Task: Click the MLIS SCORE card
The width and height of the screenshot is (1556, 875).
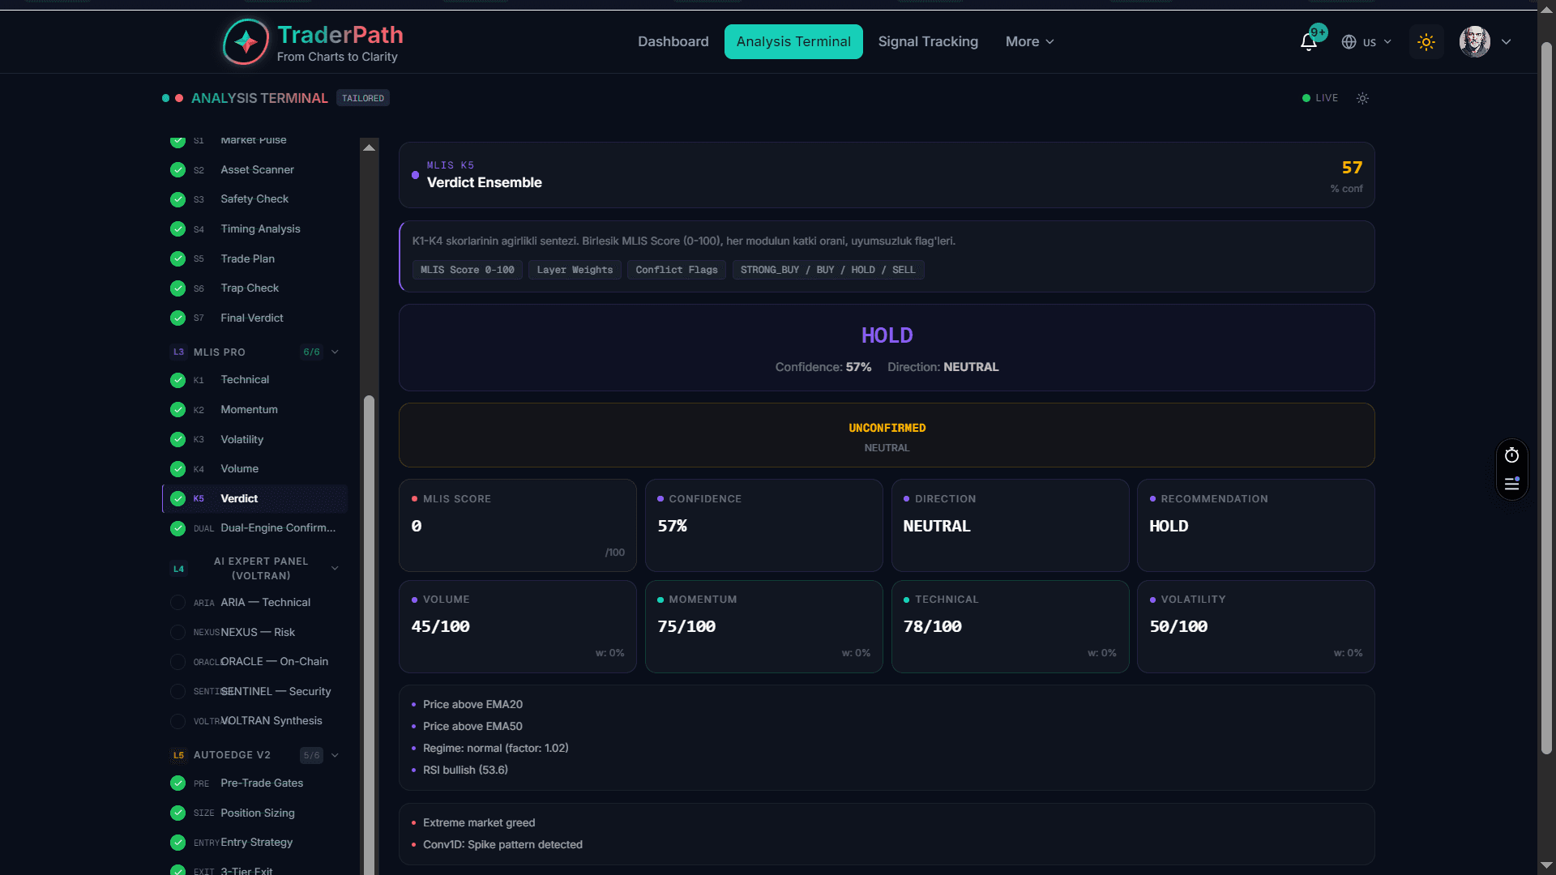Action: click(518, 525)
